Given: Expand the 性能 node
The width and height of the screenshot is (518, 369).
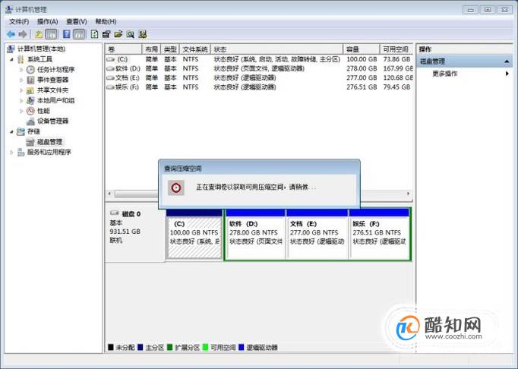Looking at the screenshot, I should click(x=21, y=111).
